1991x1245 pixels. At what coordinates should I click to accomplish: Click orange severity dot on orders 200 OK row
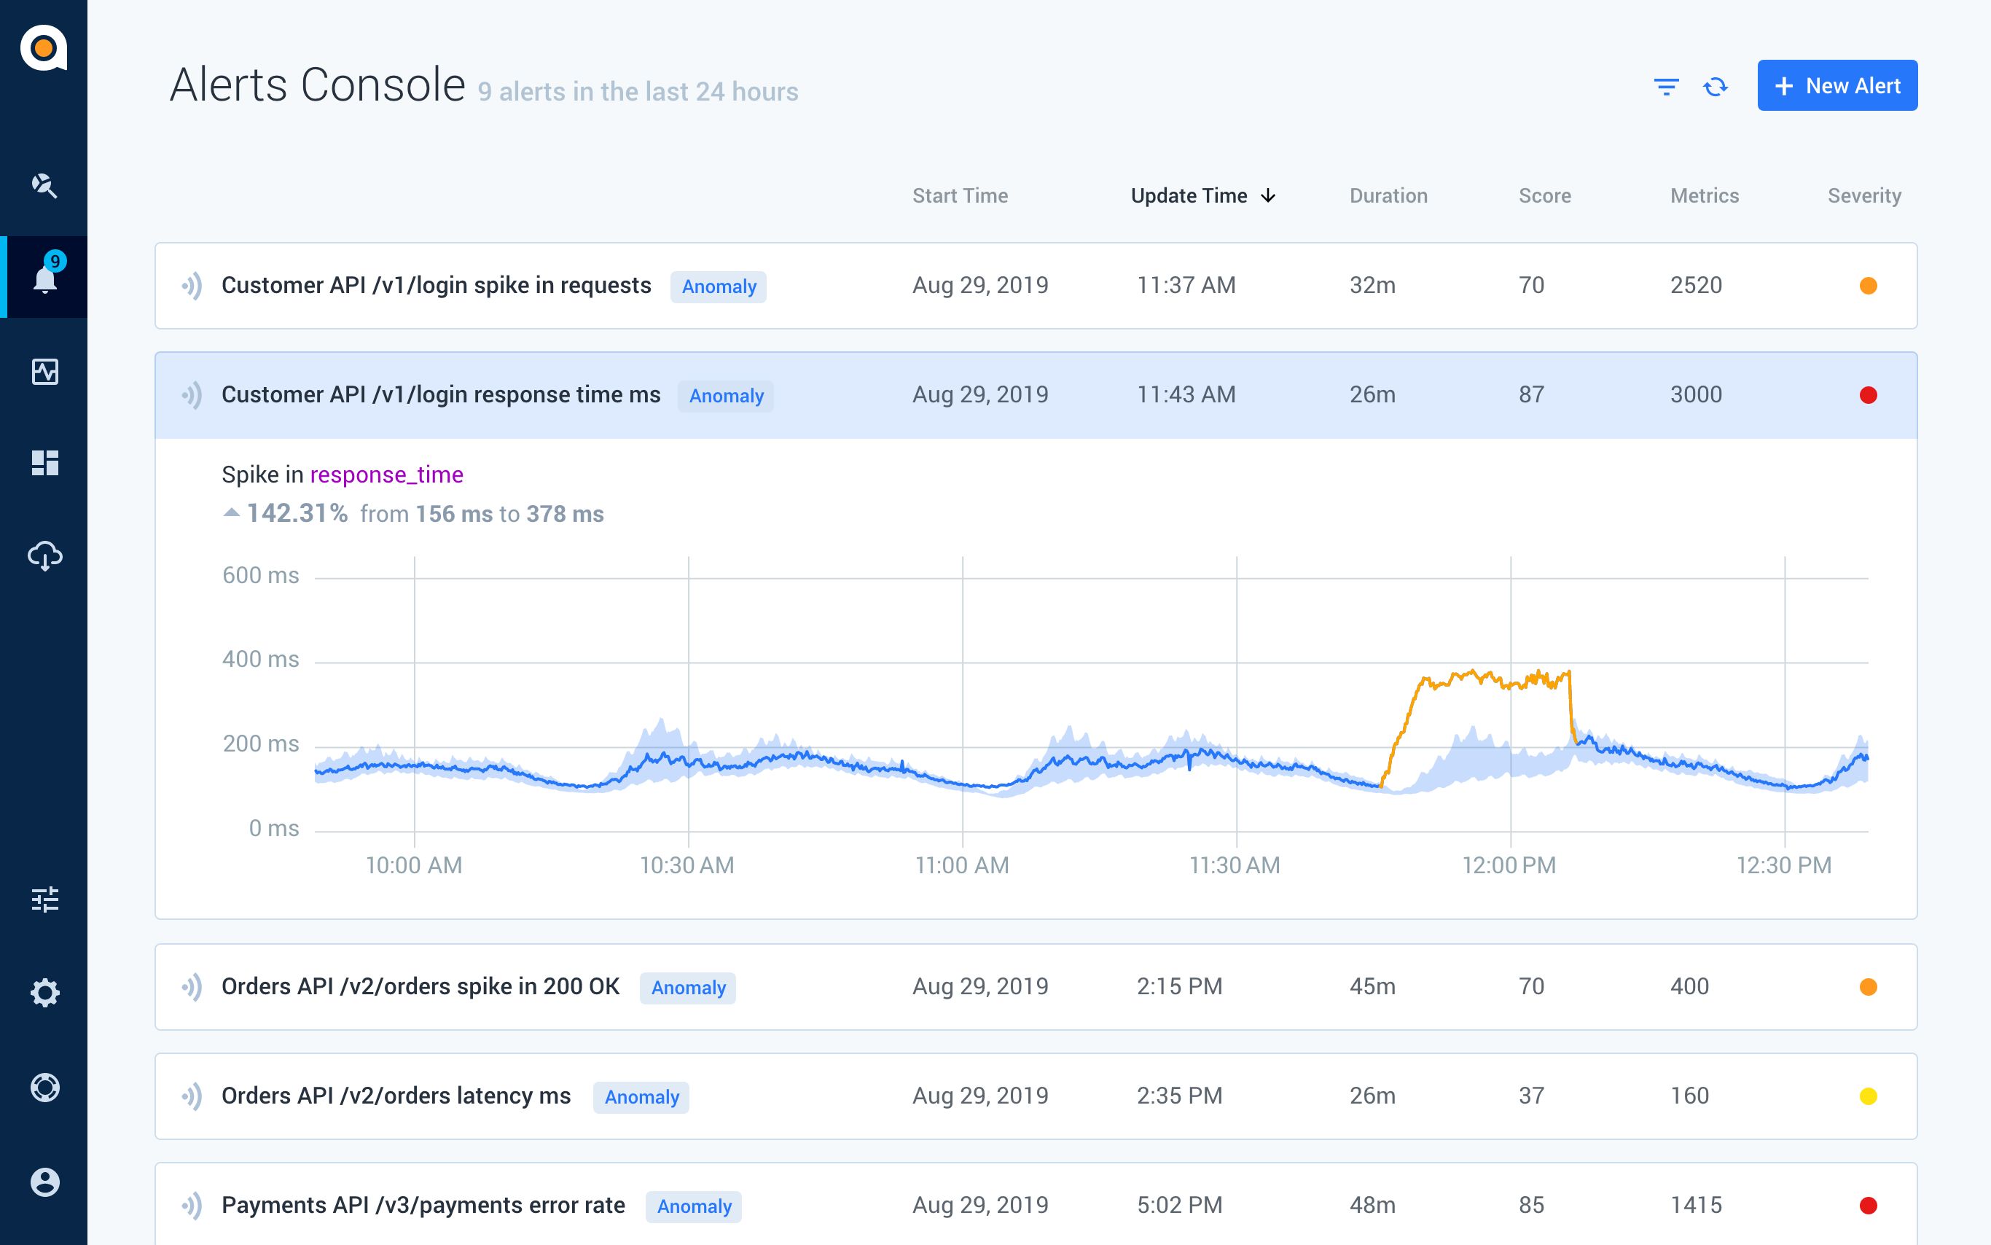1869,986
